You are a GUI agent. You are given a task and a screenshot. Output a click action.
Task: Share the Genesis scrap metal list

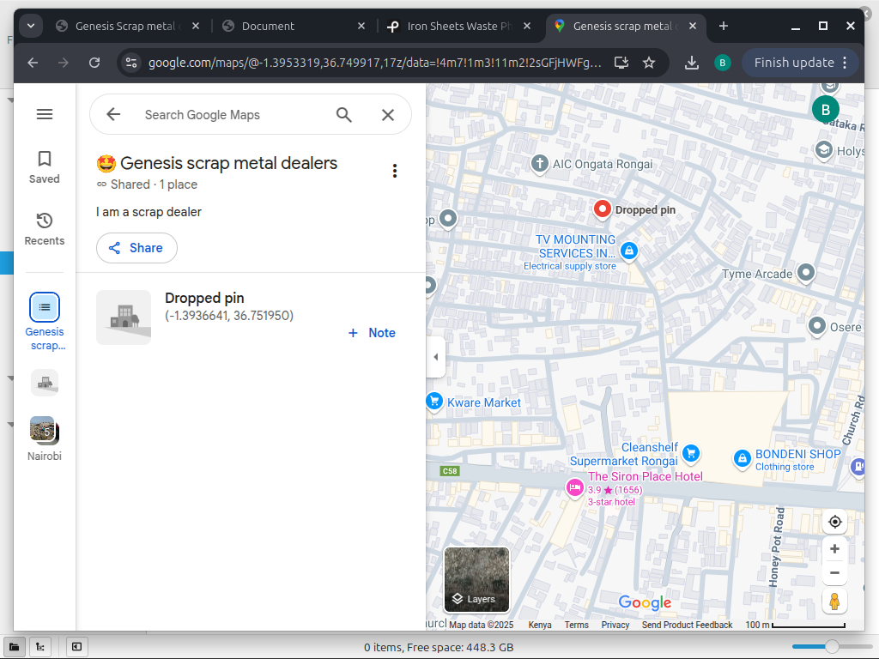[136, 248]
